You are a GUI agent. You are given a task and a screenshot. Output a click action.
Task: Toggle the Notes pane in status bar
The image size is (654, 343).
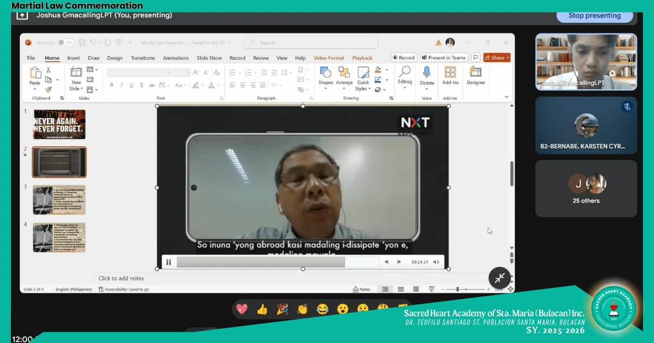tap(361, 289)
